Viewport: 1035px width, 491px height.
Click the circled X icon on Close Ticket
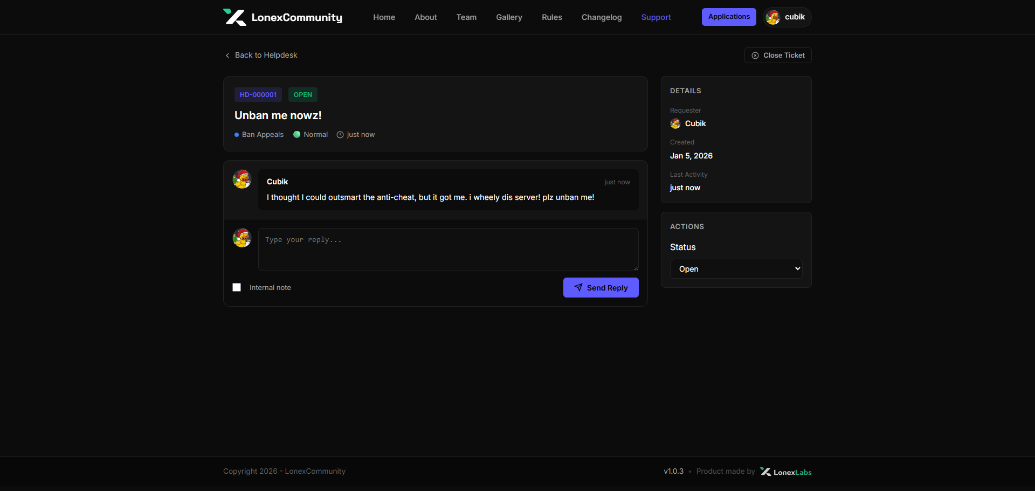click(x=755, y=56)
